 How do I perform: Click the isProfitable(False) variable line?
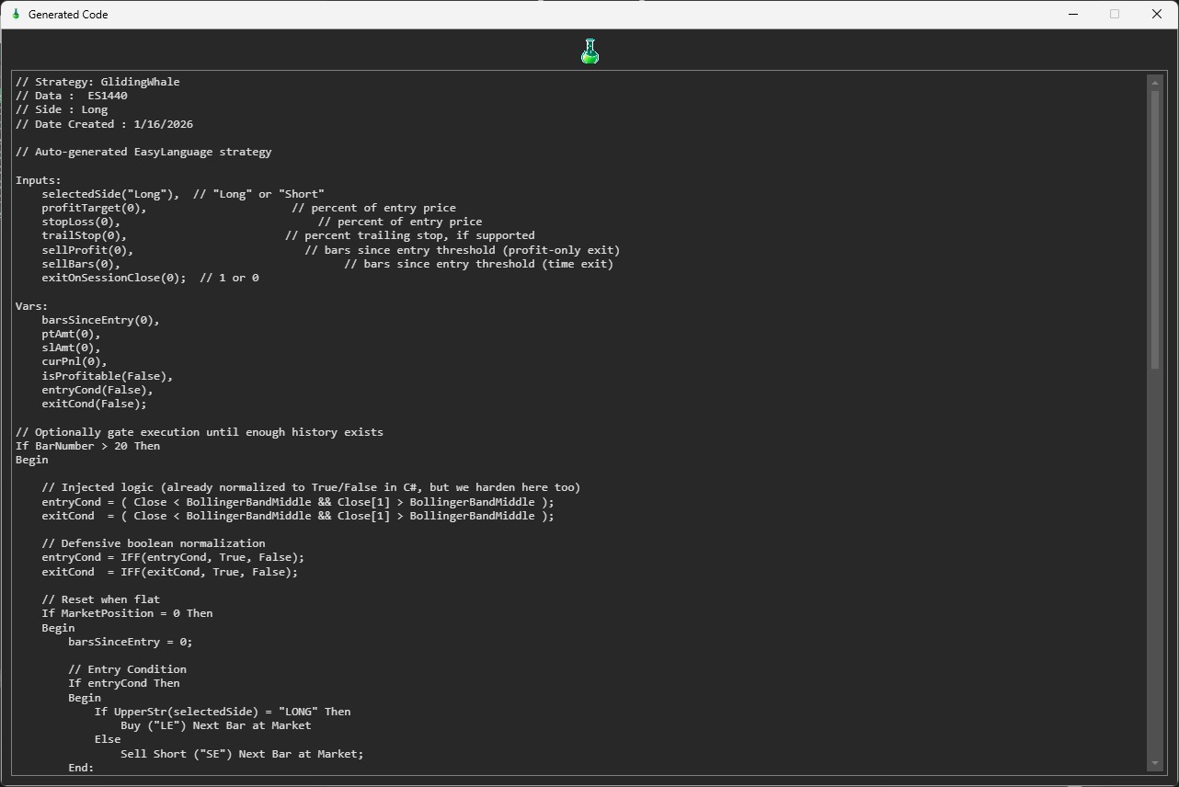click(x=108, y=376)
